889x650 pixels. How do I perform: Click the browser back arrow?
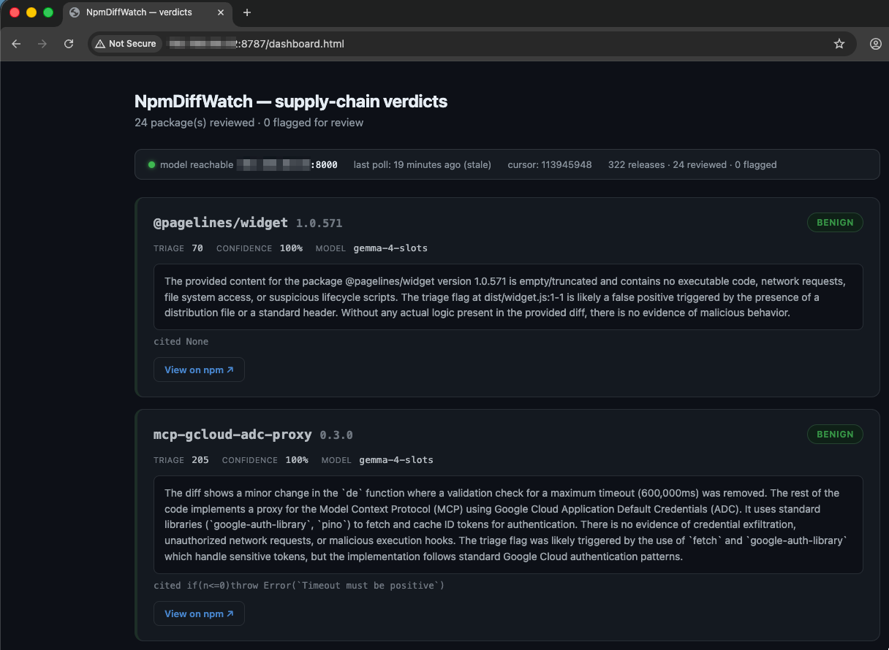16,44
